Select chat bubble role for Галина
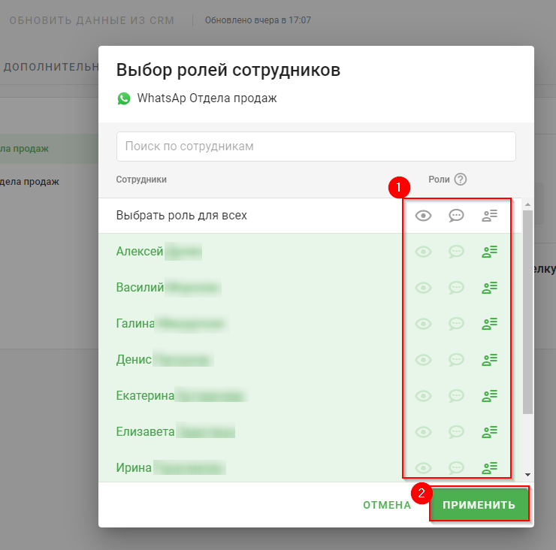Screen dimensions: 556x550 pos(456,324)
